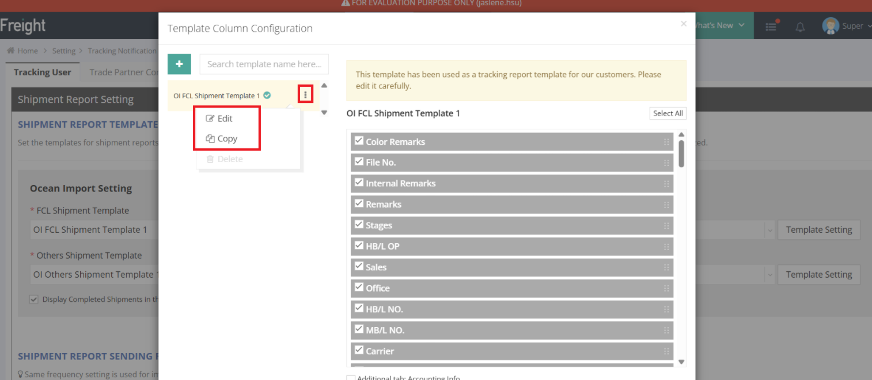The width and height of the screenshot is (872, 380).
Task: Open the Others Shipment Template dropdown
Action: point(770,275)
